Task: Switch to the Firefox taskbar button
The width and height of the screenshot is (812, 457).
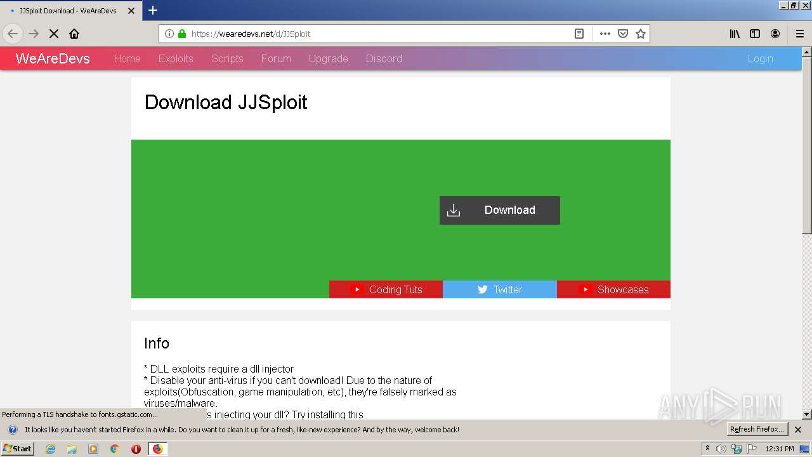Action: tap(157, 449)
